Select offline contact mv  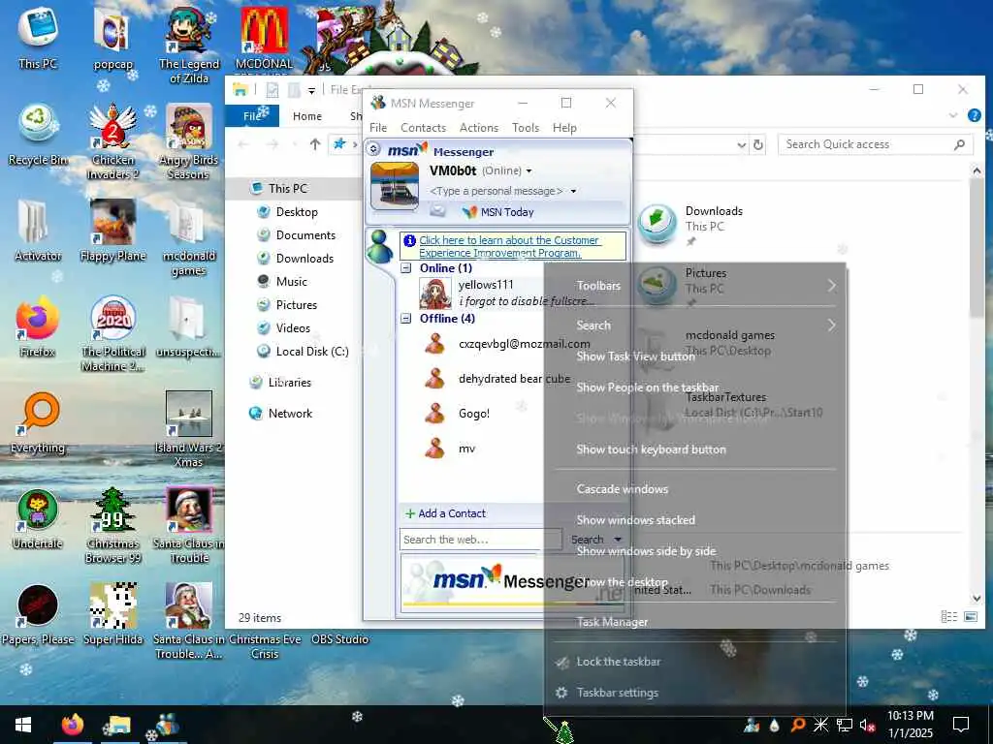click(466, 449)
